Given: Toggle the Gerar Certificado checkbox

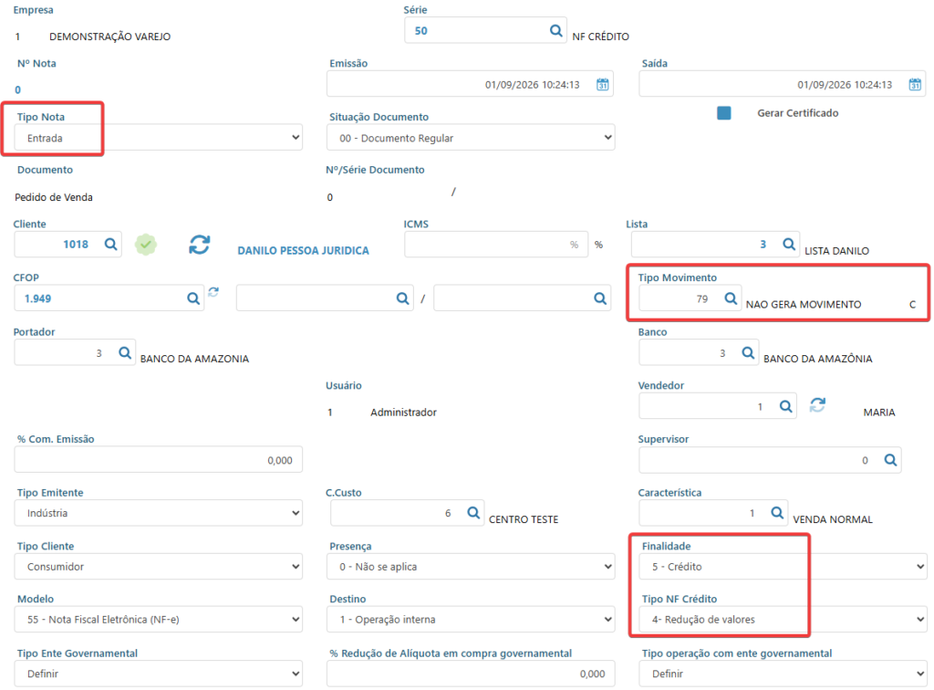Looking at the screenshot, I should 723,113.
